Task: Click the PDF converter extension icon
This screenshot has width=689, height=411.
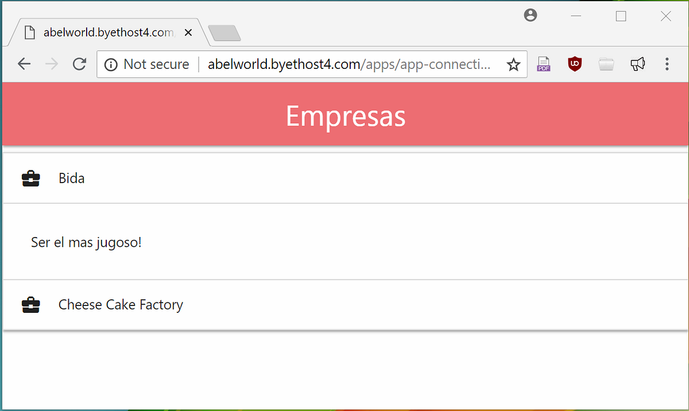Action: 543,64
